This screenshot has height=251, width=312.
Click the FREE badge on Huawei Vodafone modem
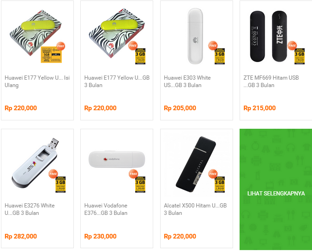[x=133, y=174]
